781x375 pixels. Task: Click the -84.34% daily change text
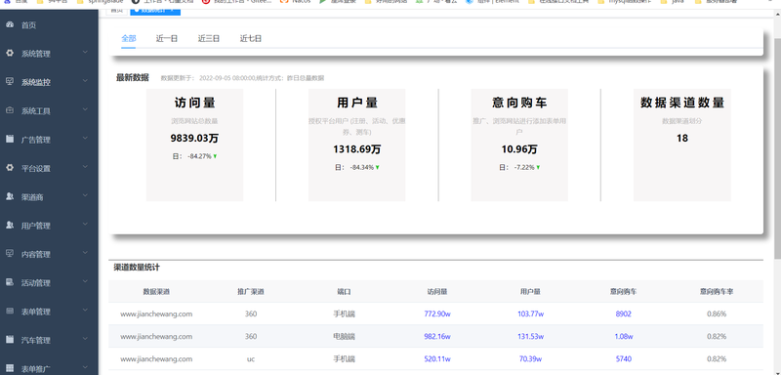tap(361, 167)
